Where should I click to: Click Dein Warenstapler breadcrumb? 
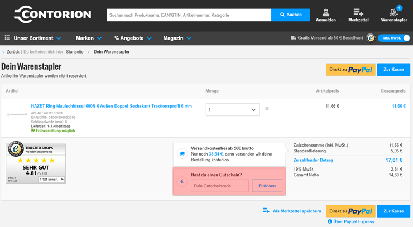tap(112, 52)
